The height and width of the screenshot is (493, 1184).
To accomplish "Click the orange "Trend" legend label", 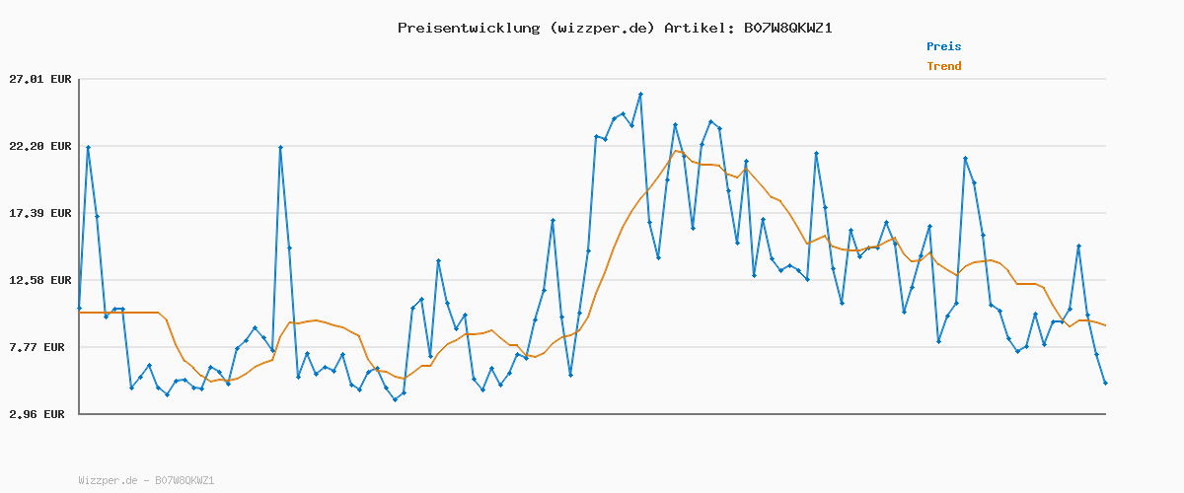I will [x=943, y=66].
